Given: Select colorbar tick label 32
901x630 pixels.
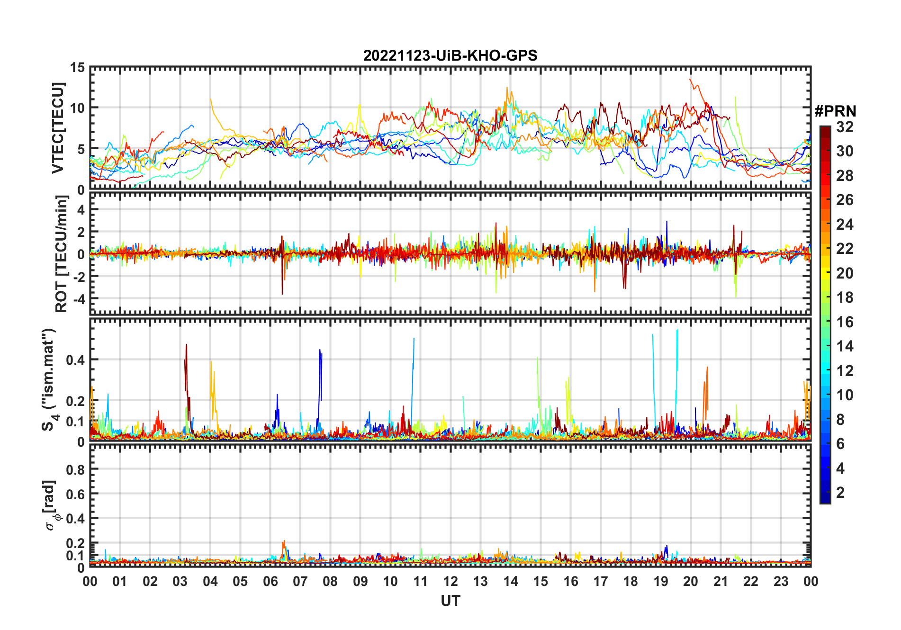Looking at the screenshot, I should (x=845, y=127).
